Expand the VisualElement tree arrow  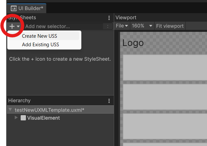[16, 117]
